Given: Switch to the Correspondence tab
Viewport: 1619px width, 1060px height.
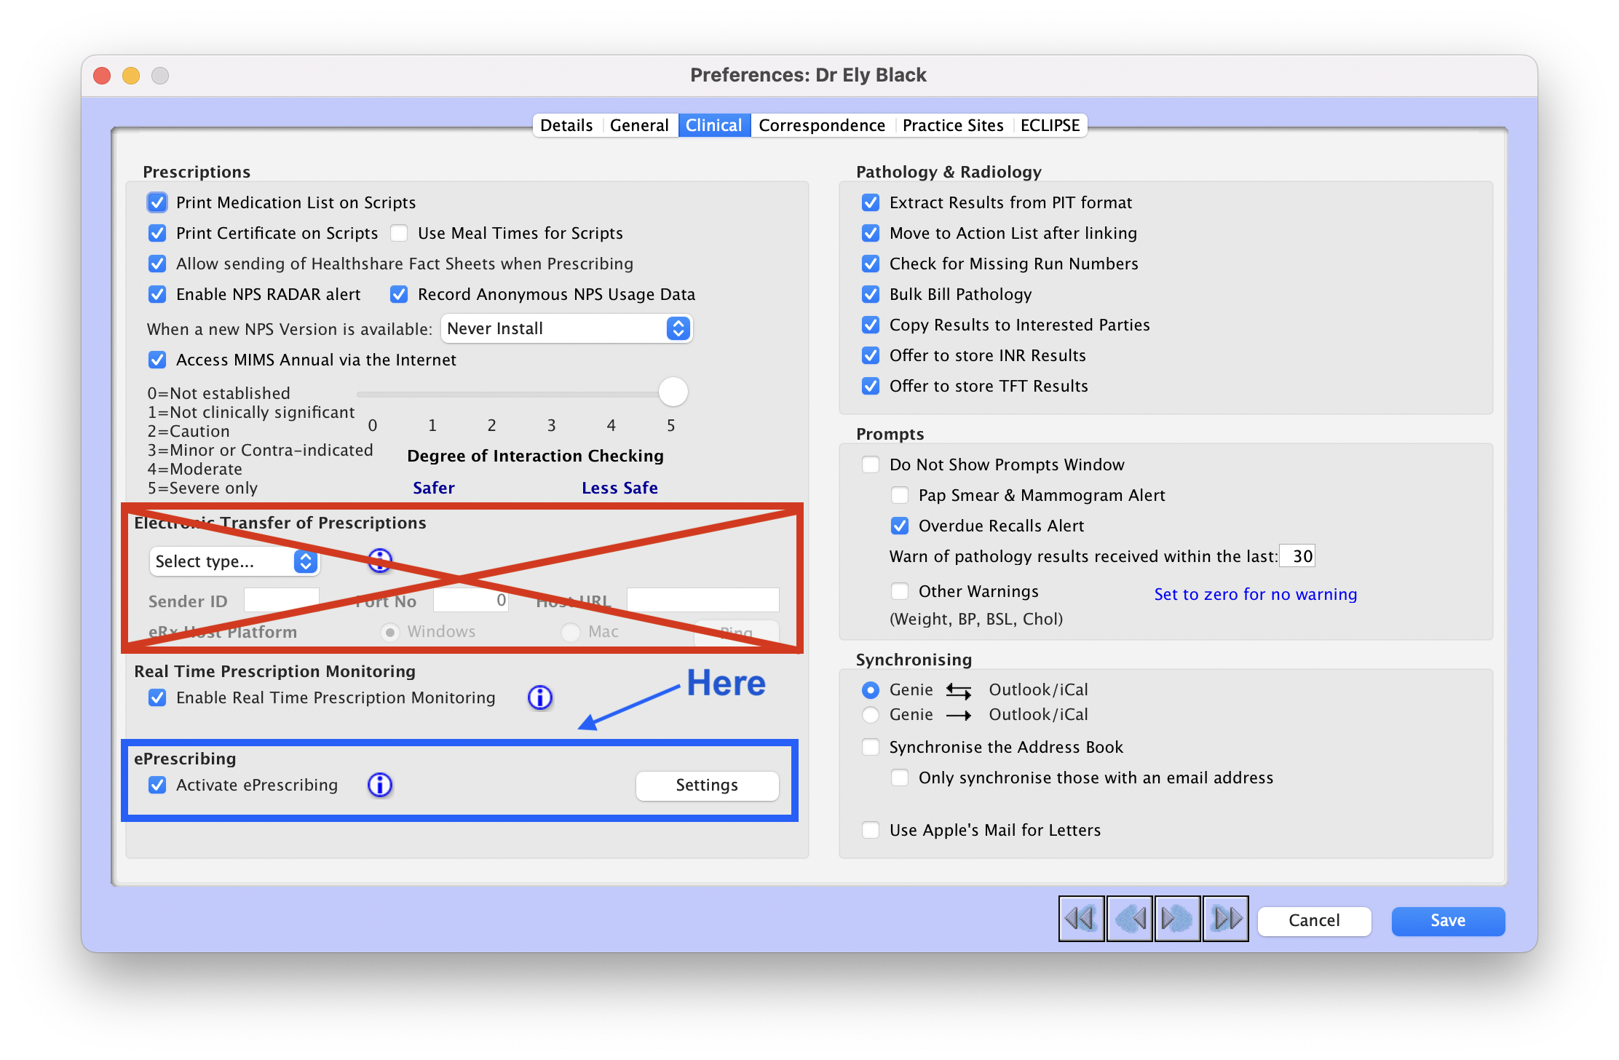Looking at the screenshot, I should coord(821,124).
